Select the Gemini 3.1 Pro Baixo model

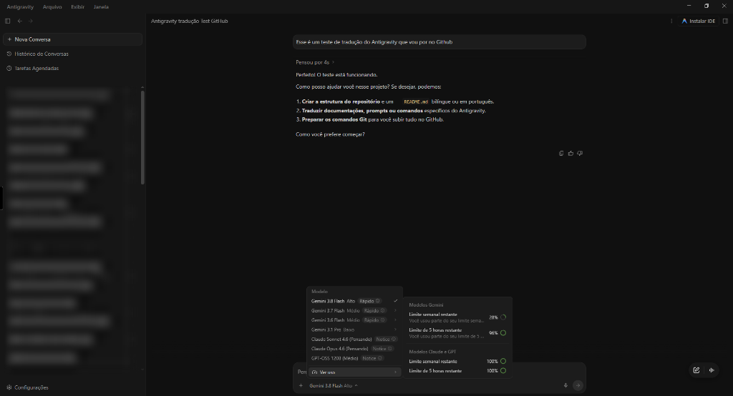point(354,330)
